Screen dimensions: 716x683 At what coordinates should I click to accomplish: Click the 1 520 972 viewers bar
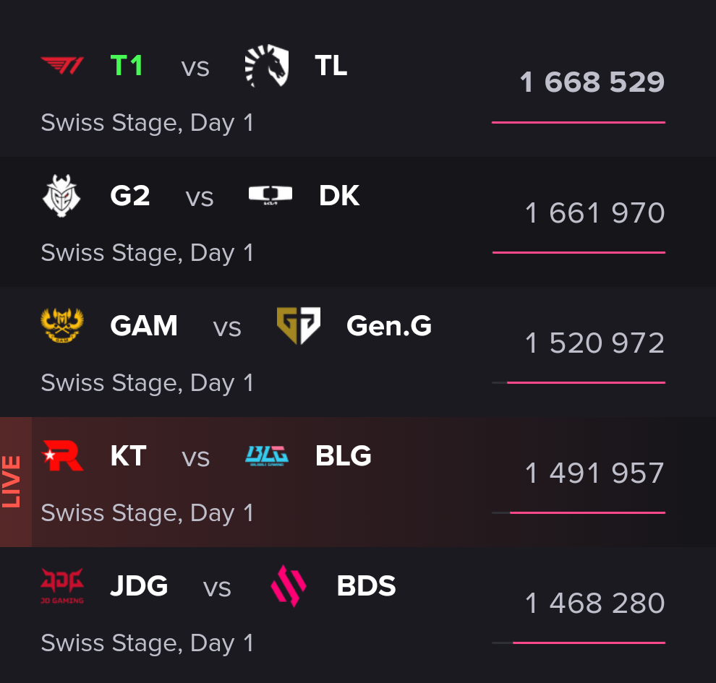579,382
